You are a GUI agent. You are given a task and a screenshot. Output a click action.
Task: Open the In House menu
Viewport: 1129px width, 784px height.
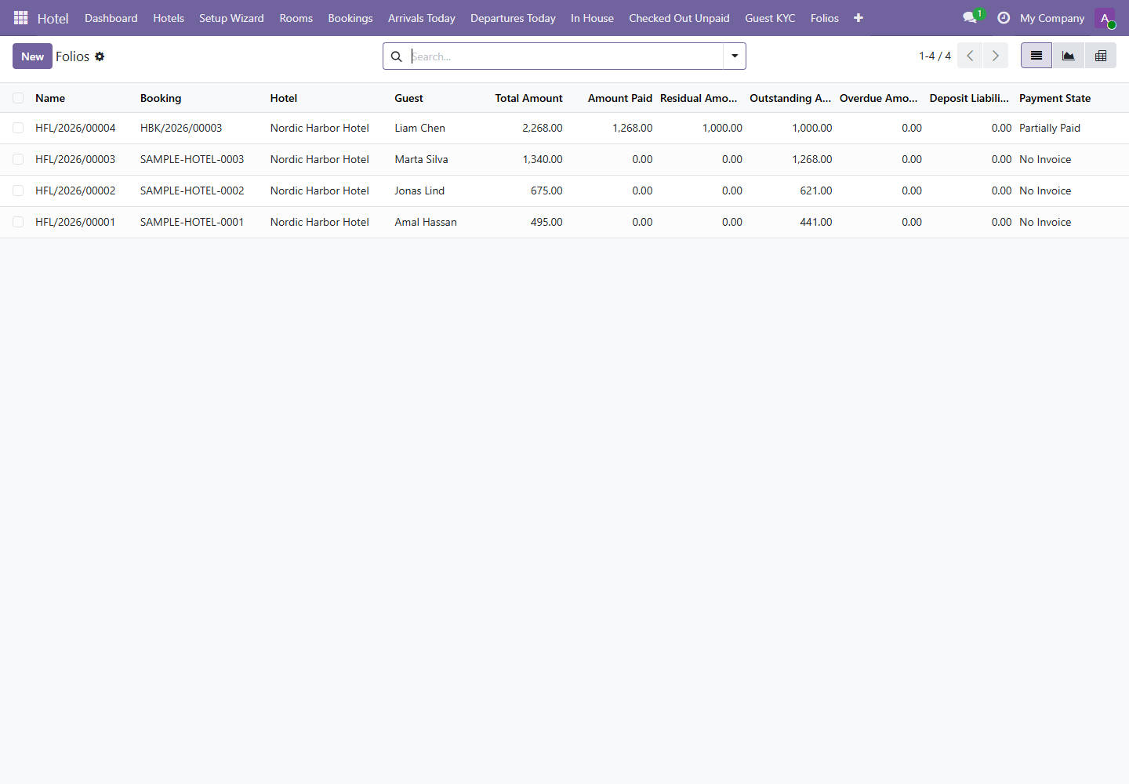pos(592,18)
